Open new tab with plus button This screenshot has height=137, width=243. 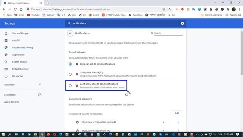pos(48,3)
